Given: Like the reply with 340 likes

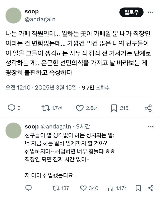Looking at the screenshot, I should [84, 188].
